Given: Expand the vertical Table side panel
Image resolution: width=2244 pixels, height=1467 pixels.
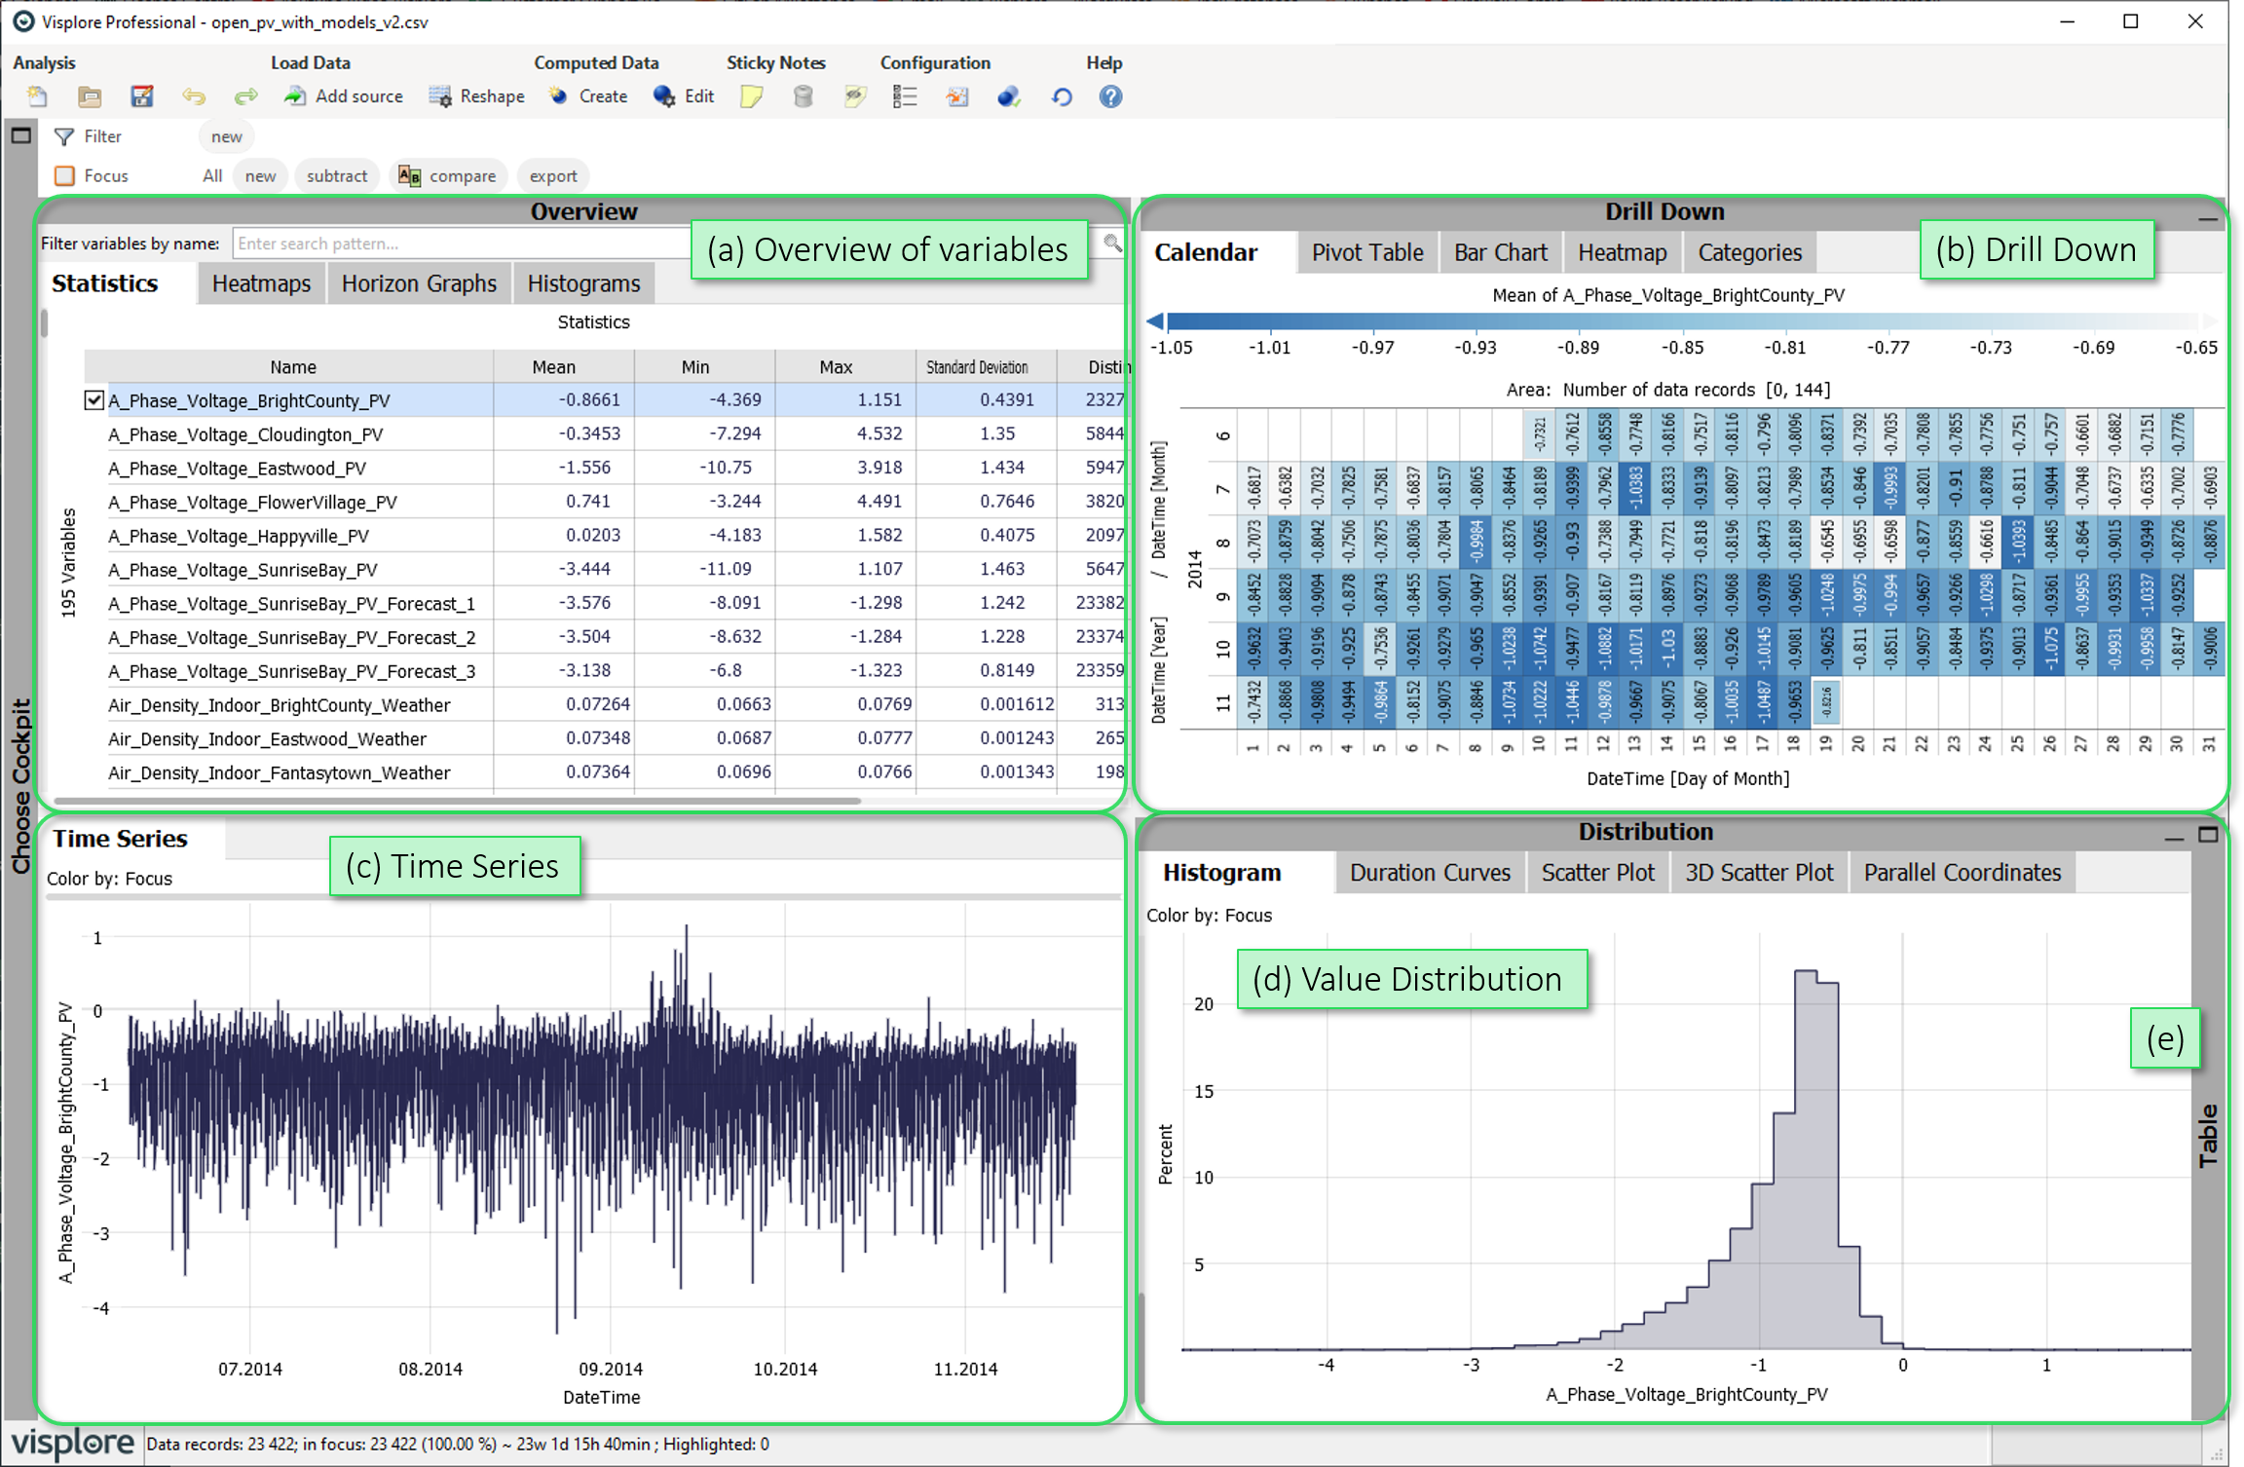Looking at the screenshot, I should pos(2208,1135).
